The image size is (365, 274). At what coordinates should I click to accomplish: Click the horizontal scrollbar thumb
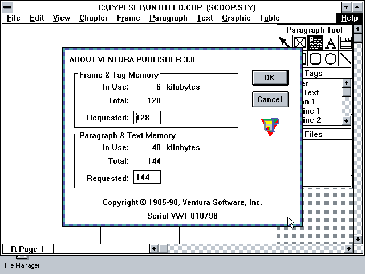[x=164, y=249]
